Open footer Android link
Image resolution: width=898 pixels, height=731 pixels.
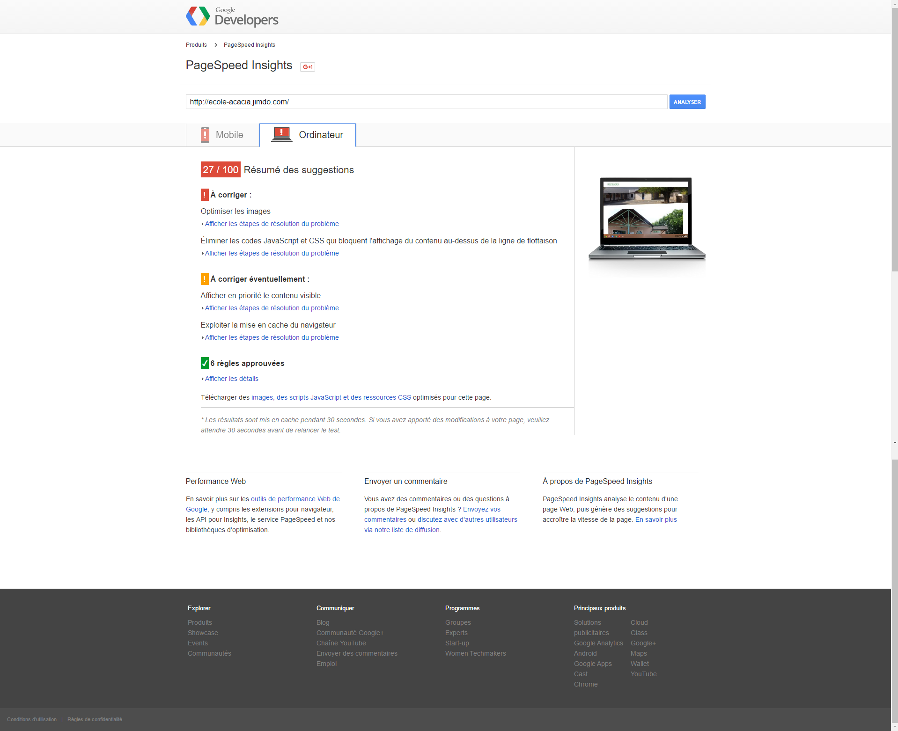(585, 653)
